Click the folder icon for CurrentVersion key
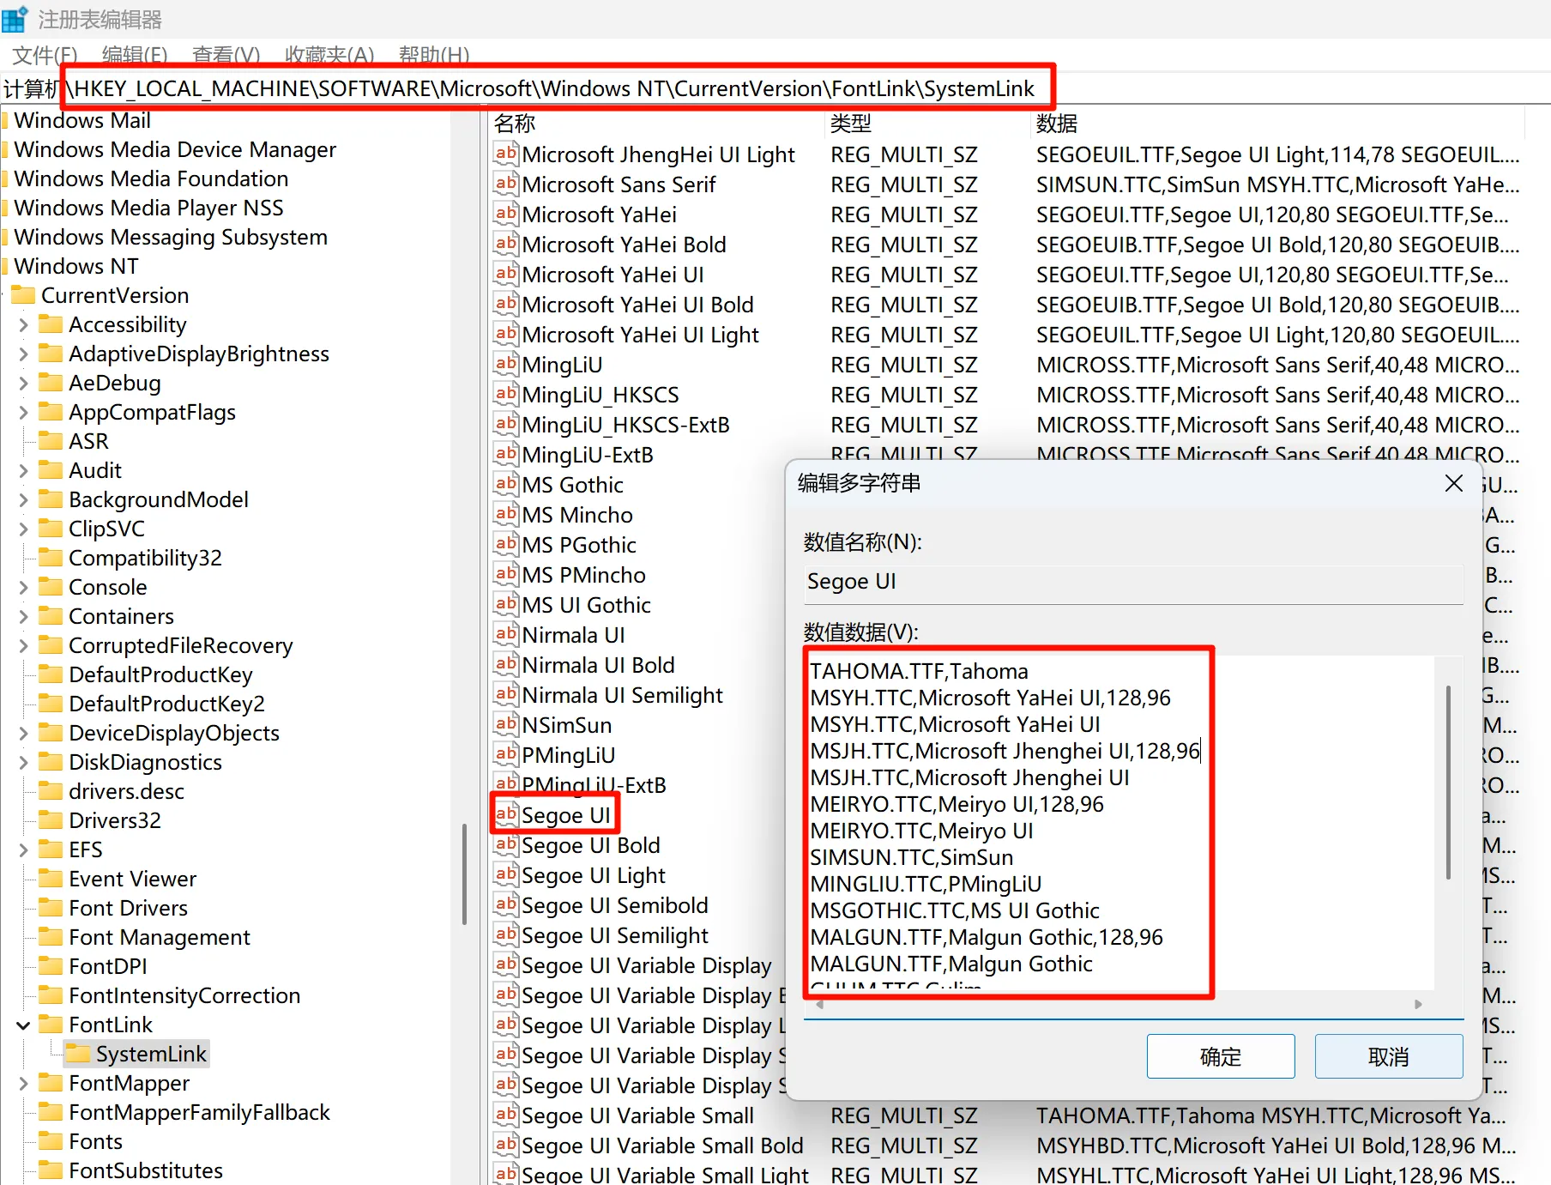 (24, 295)
